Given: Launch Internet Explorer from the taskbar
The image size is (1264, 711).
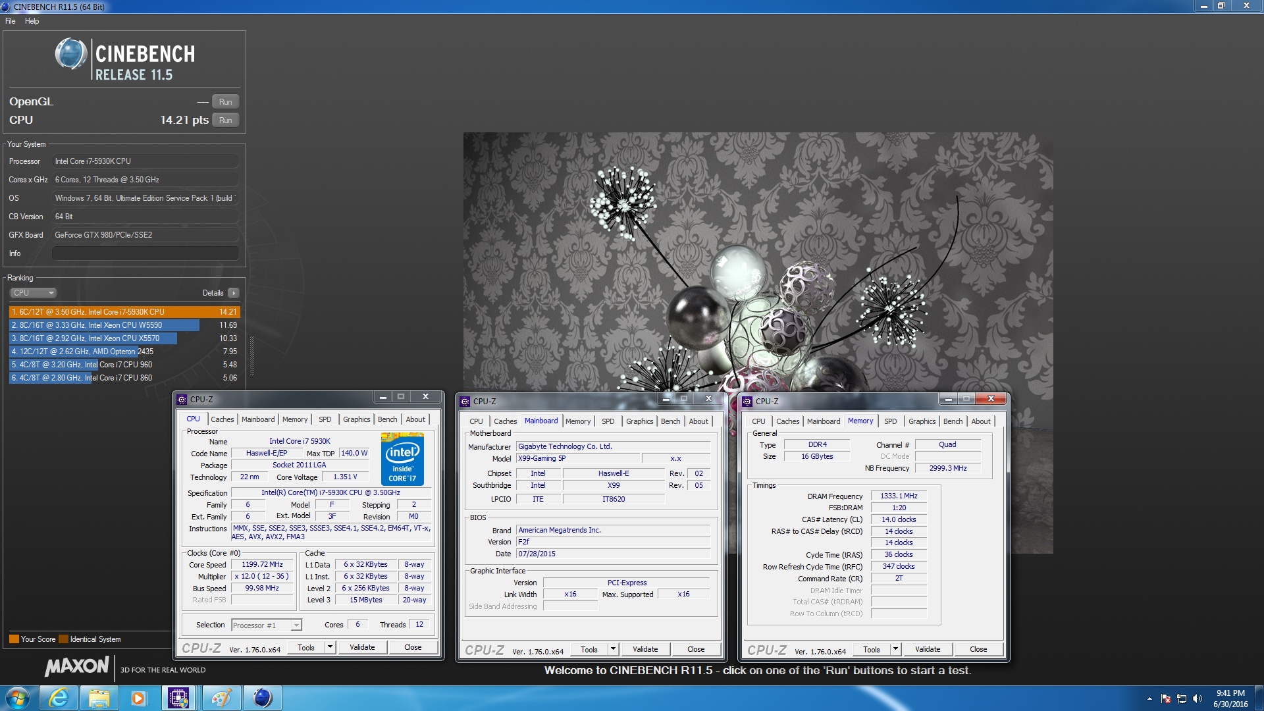Looking at the screenshot, I should pyautogui.click(x=59, y=698).
